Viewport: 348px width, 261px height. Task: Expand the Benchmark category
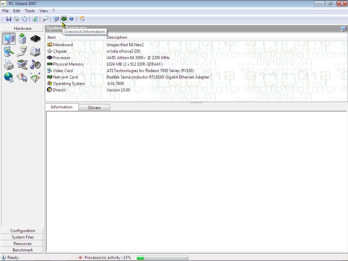coord(22,250)
